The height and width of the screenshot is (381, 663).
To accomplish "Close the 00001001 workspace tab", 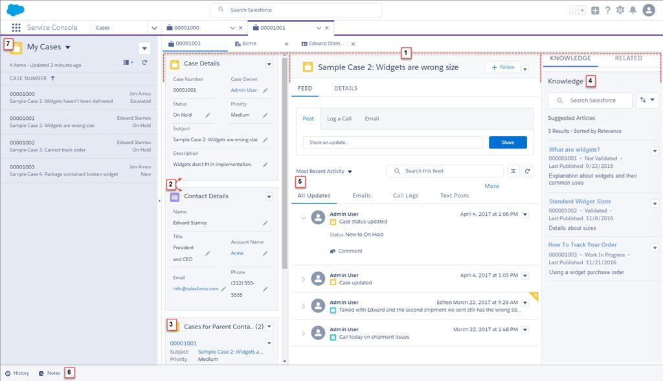I will 326,28.
